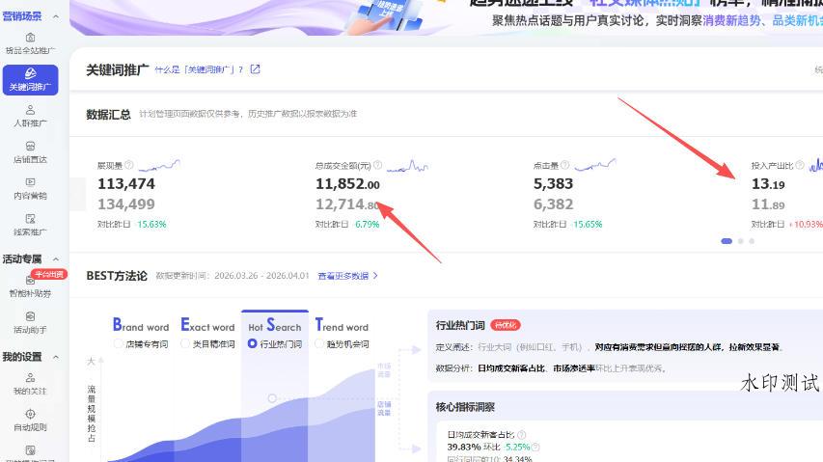Open 展现量 trend sparkline
Screen dimensions: 823x462
click(x=159, y=166)
